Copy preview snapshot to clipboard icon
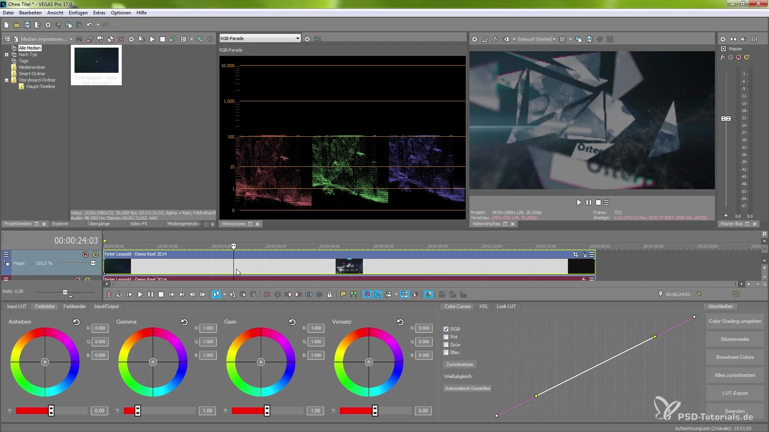The width and height of the screenshot is (769, 432). click(579, 39)
